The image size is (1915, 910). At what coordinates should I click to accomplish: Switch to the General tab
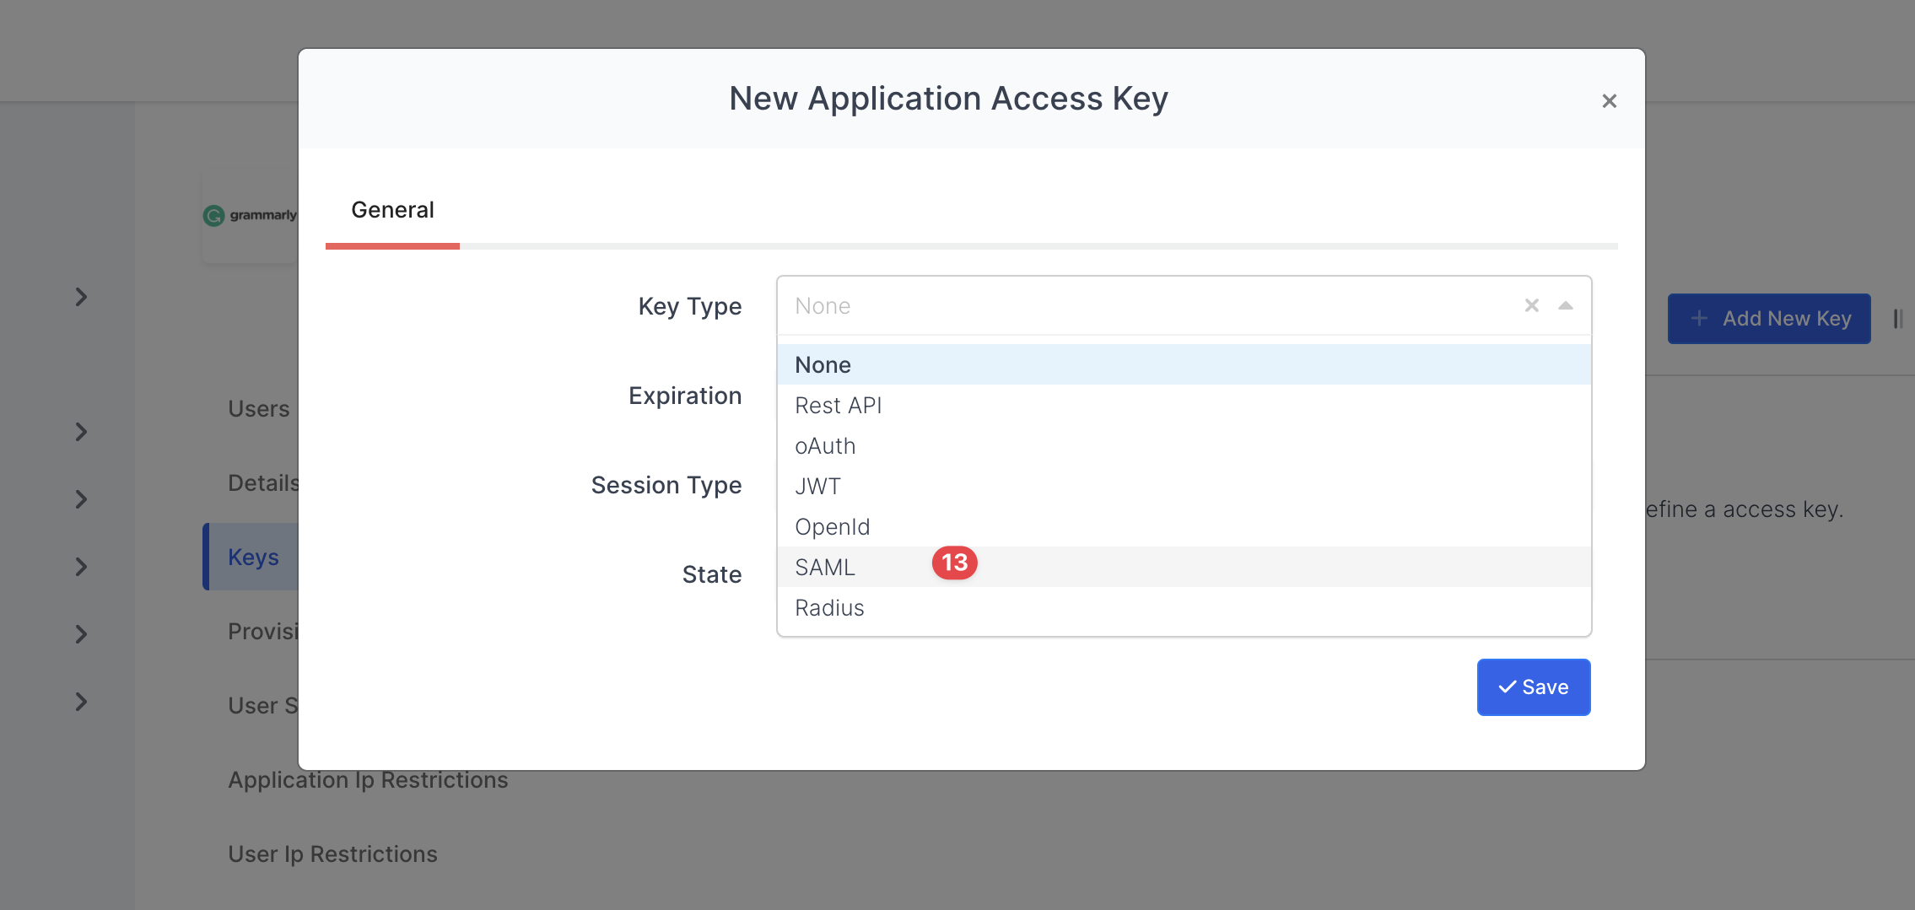(x=392, y=210)
